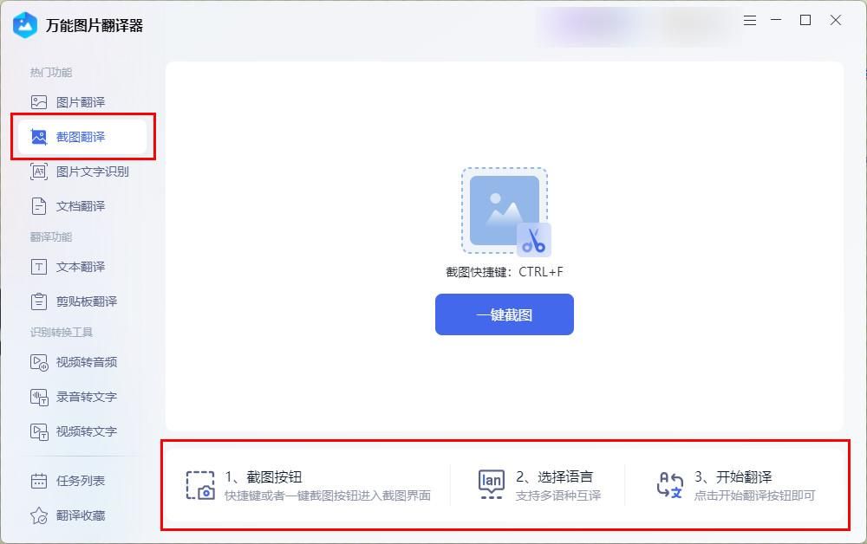Open the hamburger menu in title bar
Image resolution: width=867 pixels, height=544 pixels.
750,21
